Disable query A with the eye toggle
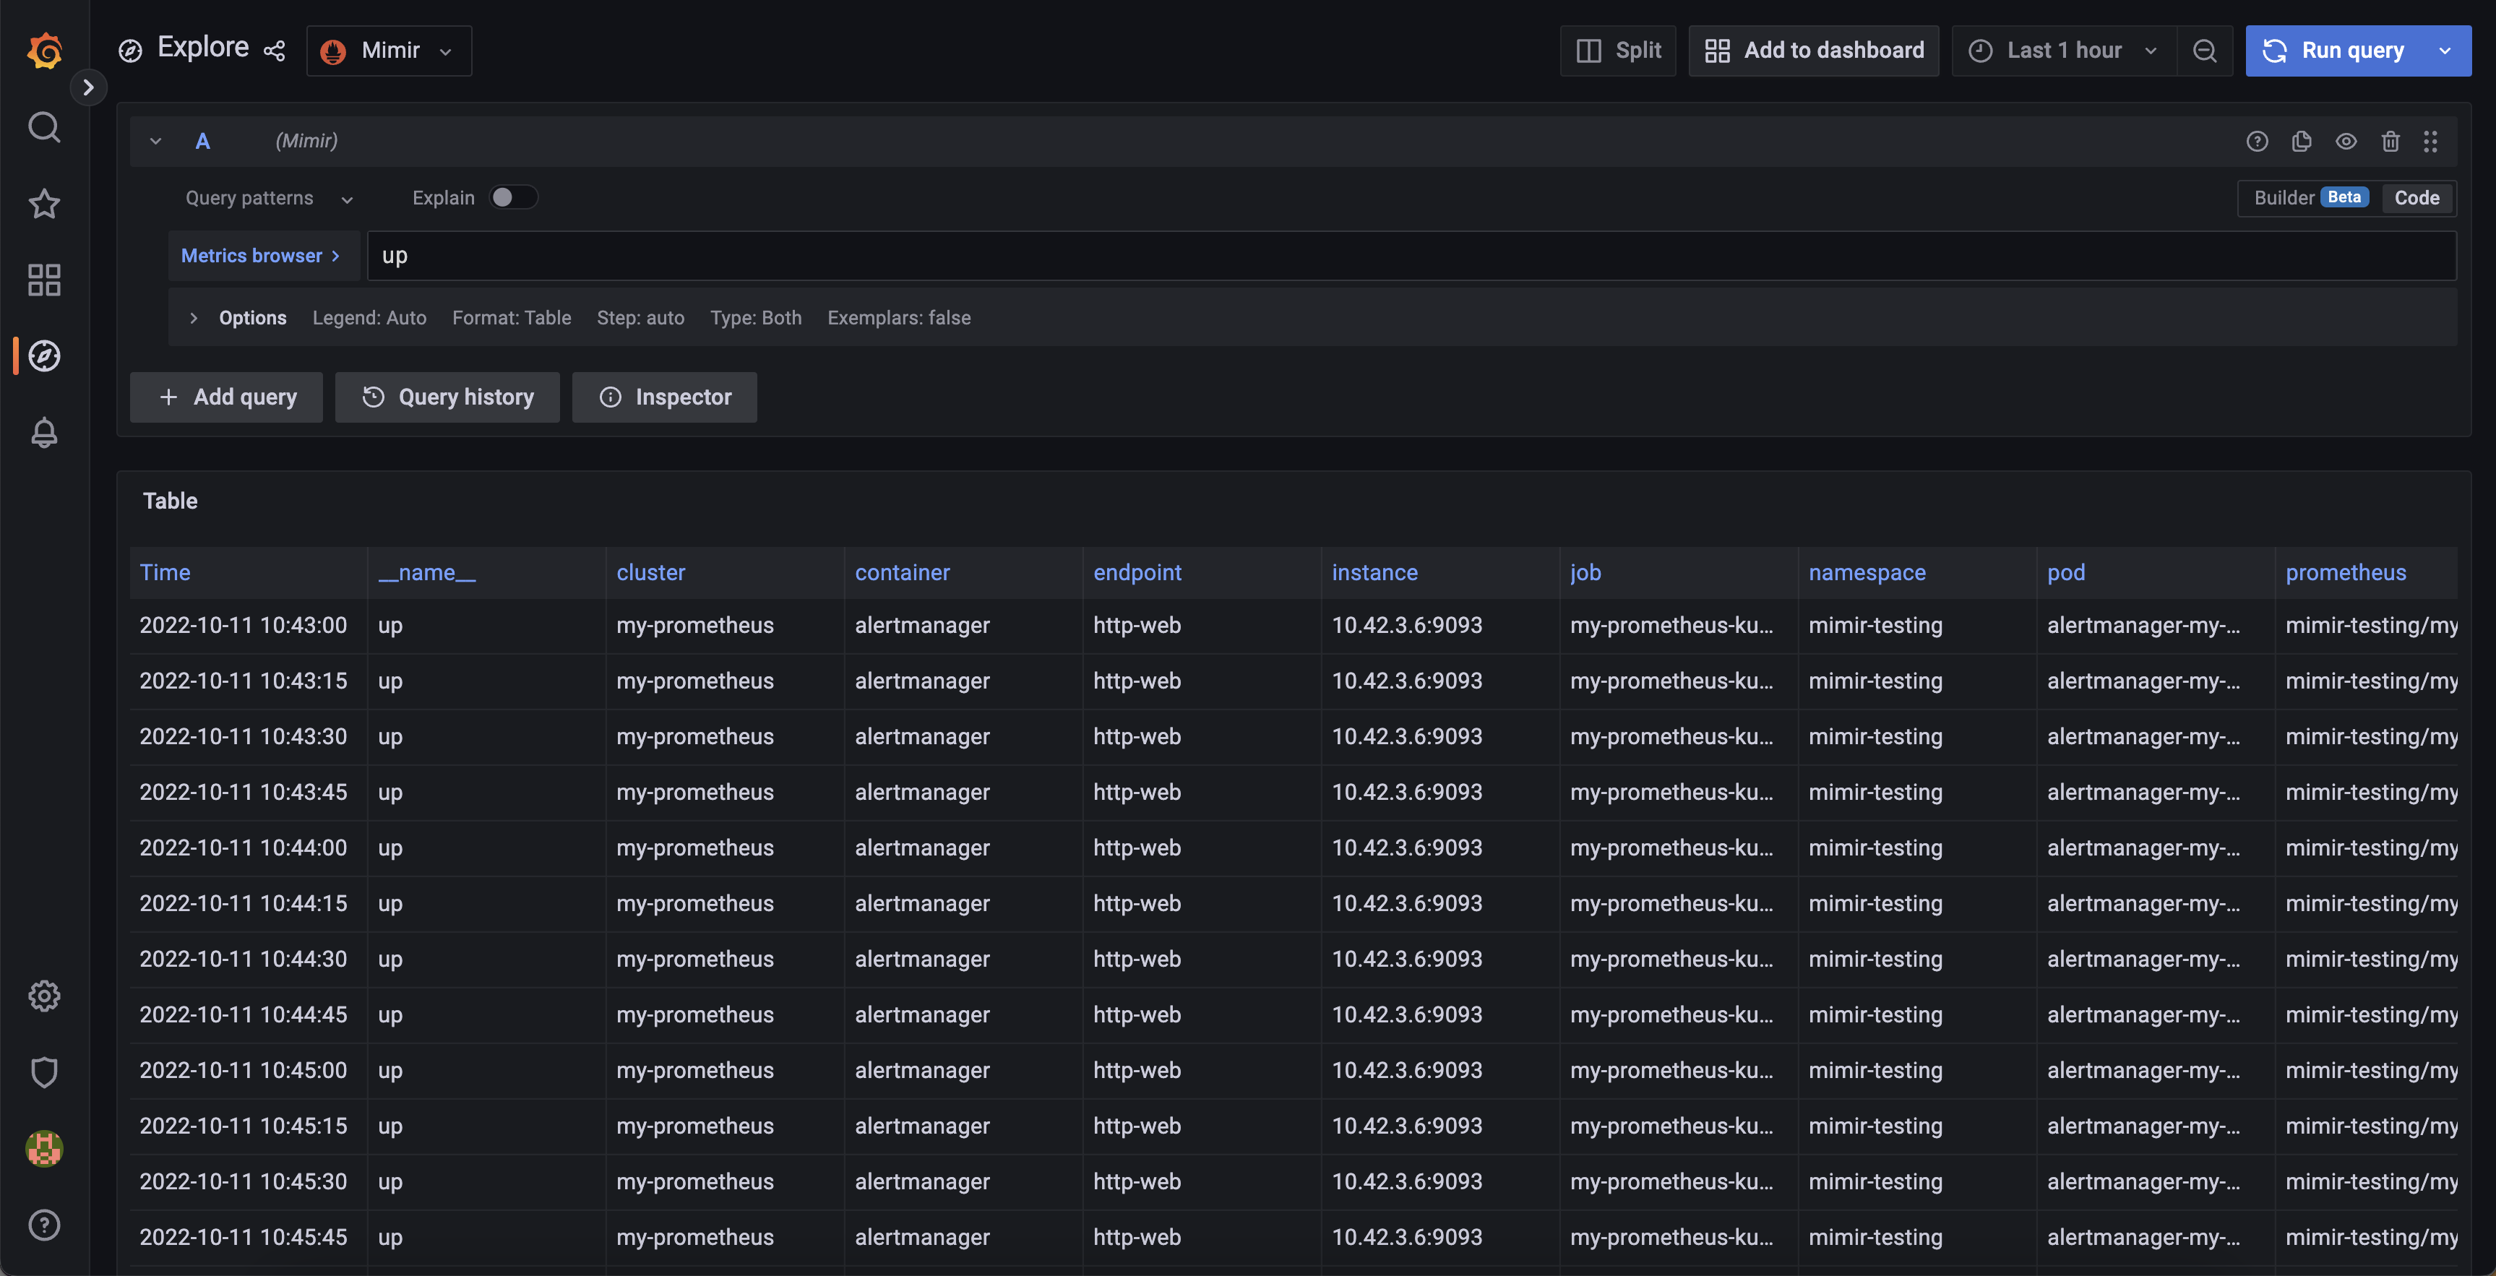This screenshot has width=2496, height=1276. (2346, 142)
